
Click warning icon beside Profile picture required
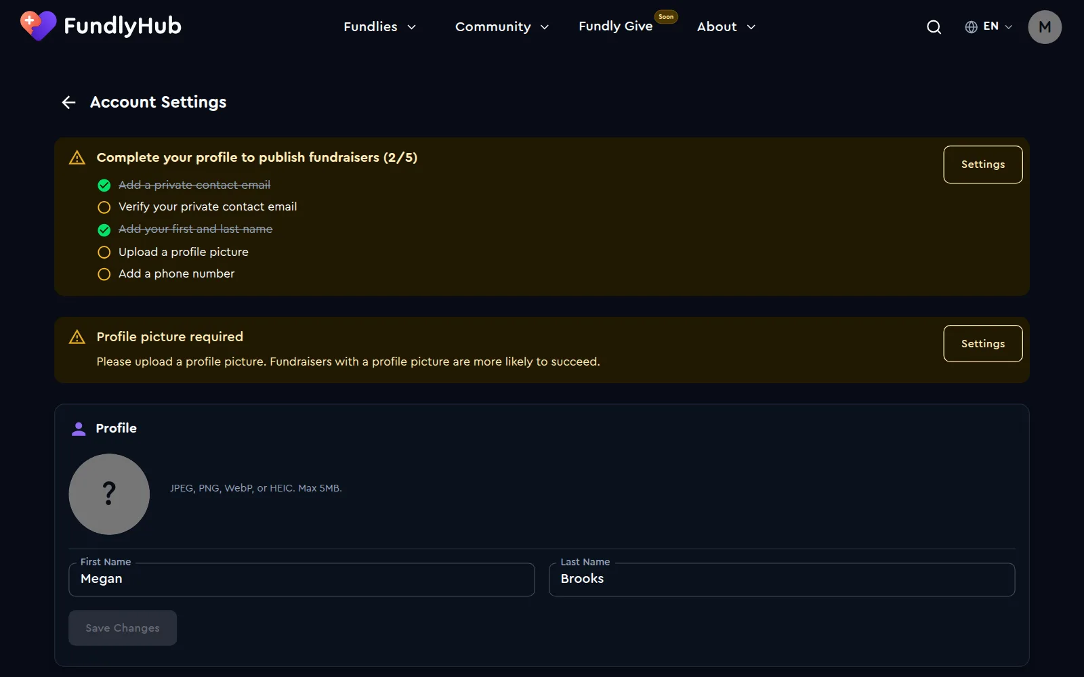point(77,337)
